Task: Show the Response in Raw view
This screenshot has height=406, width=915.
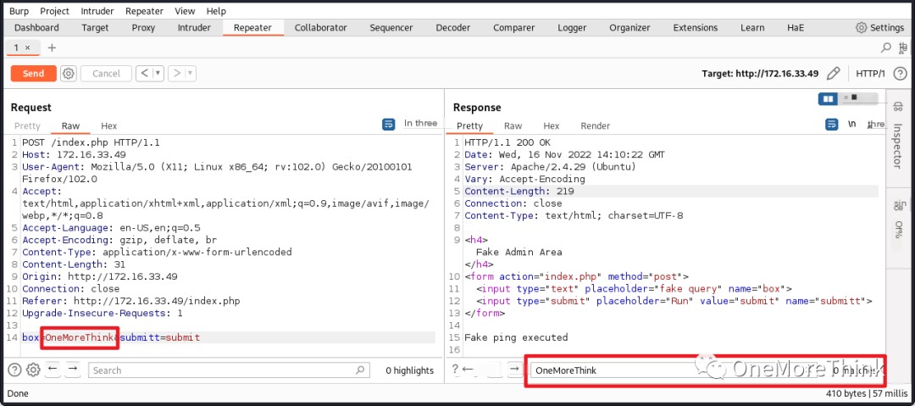Action: (x=513, y=125)
